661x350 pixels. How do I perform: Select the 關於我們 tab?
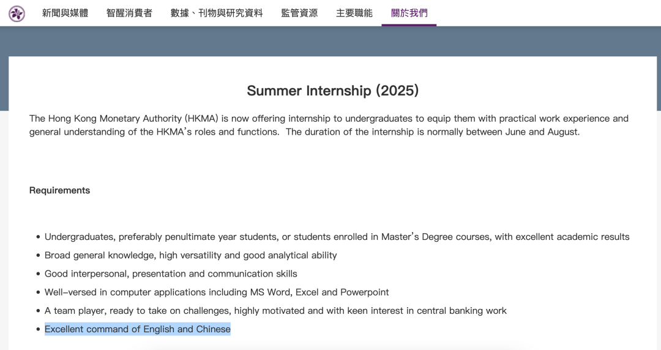click(409, 13)
